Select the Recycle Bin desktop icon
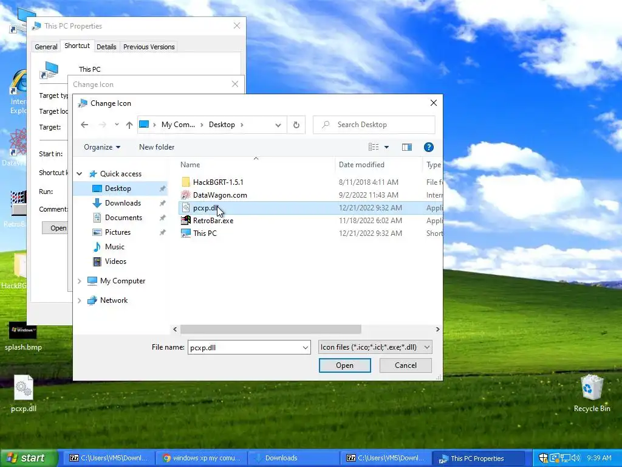 click(x=592, y=393)
